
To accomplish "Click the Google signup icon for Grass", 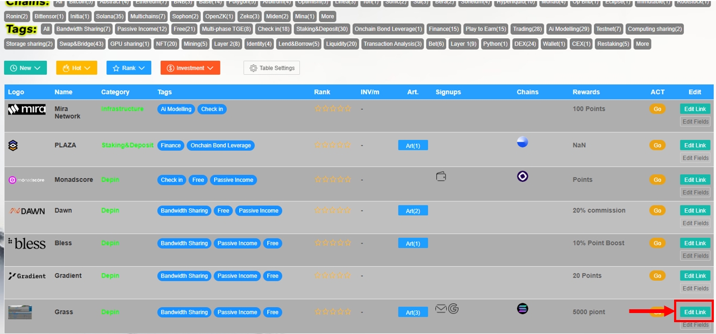I will point(453,309).
